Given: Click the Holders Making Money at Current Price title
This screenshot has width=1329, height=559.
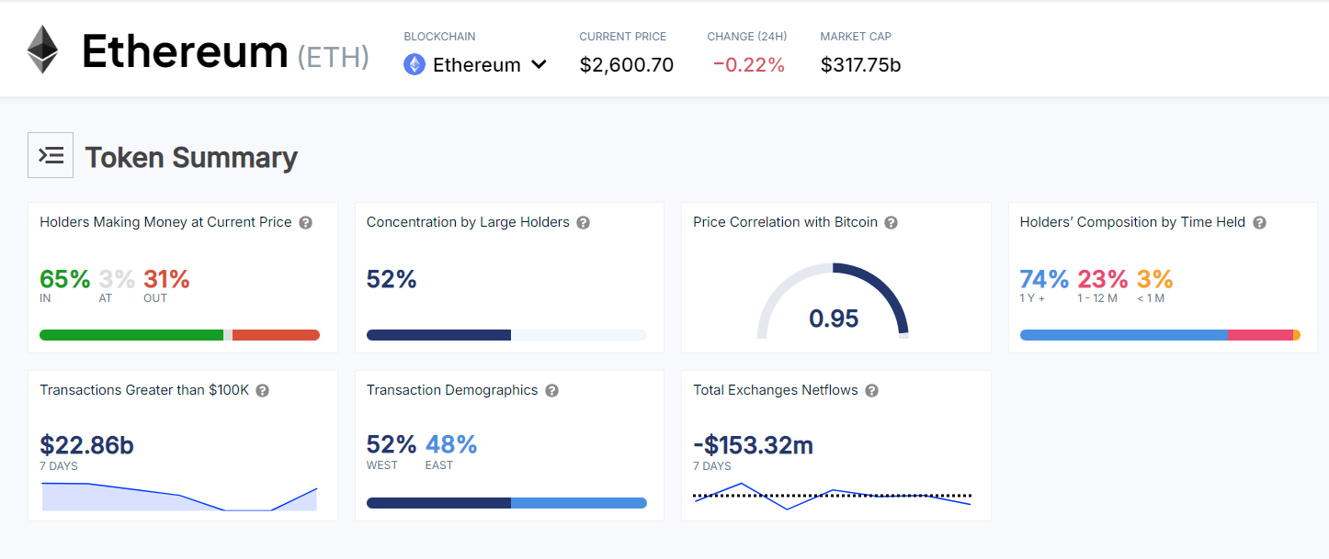Looking at the screenshot, I should [165, 222].
